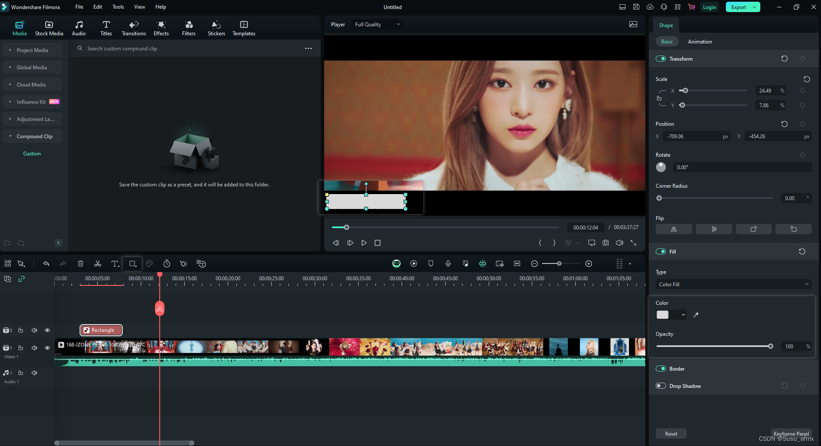
Task: Expand the Color swatch dropdown arrow
Action: 683,315
